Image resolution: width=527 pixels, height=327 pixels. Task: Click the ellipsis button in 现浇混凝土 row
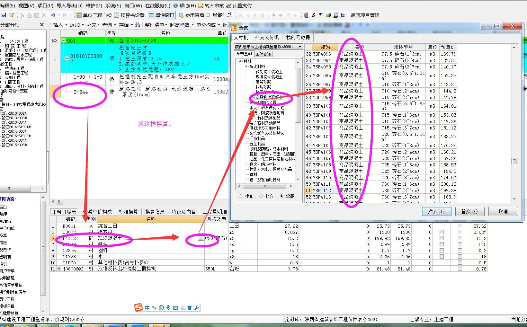201,238
